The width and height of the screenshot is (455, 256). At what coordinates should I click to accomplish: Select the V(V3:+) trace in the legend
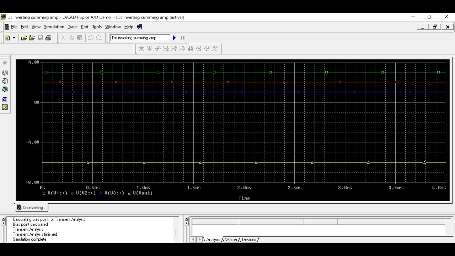click(x=114, y=193)
